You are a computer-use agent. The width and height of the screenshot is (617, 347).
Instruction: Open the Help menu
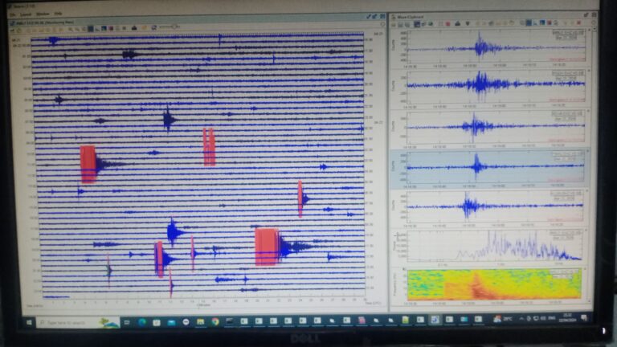point(59,14)
